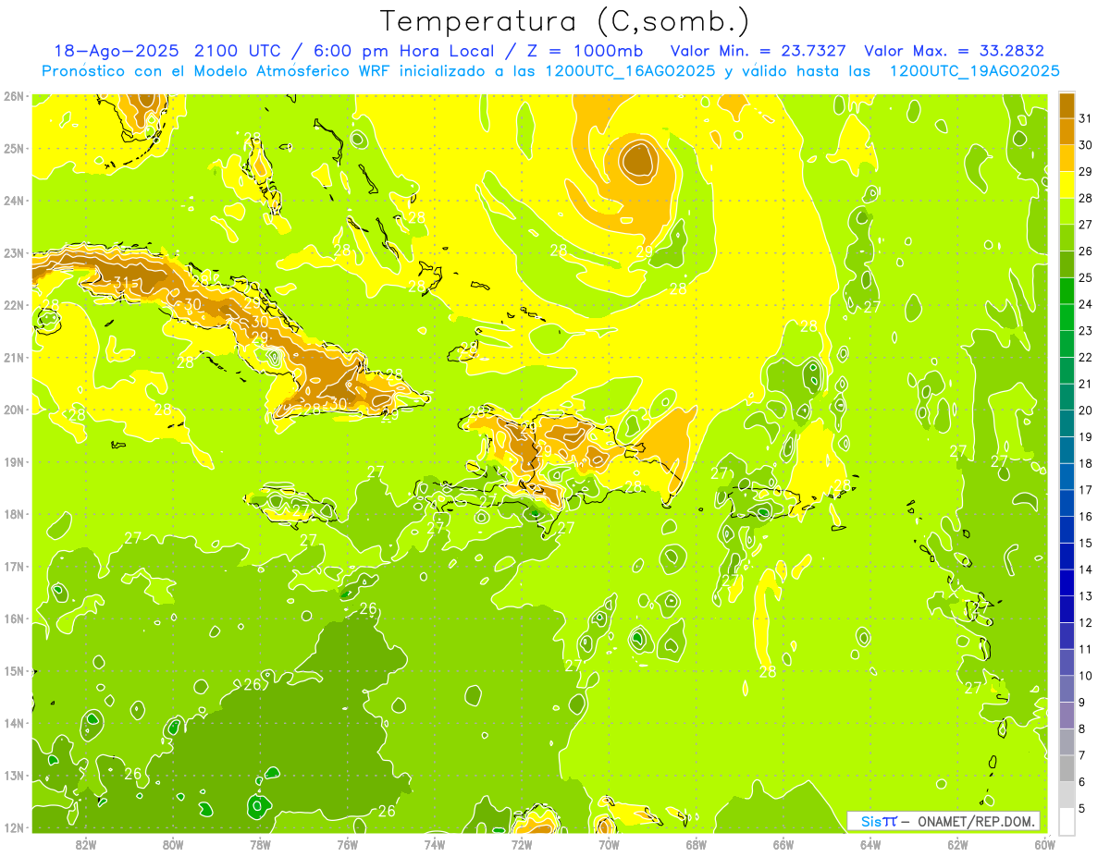Click latitude axis label "14N"

14,723
